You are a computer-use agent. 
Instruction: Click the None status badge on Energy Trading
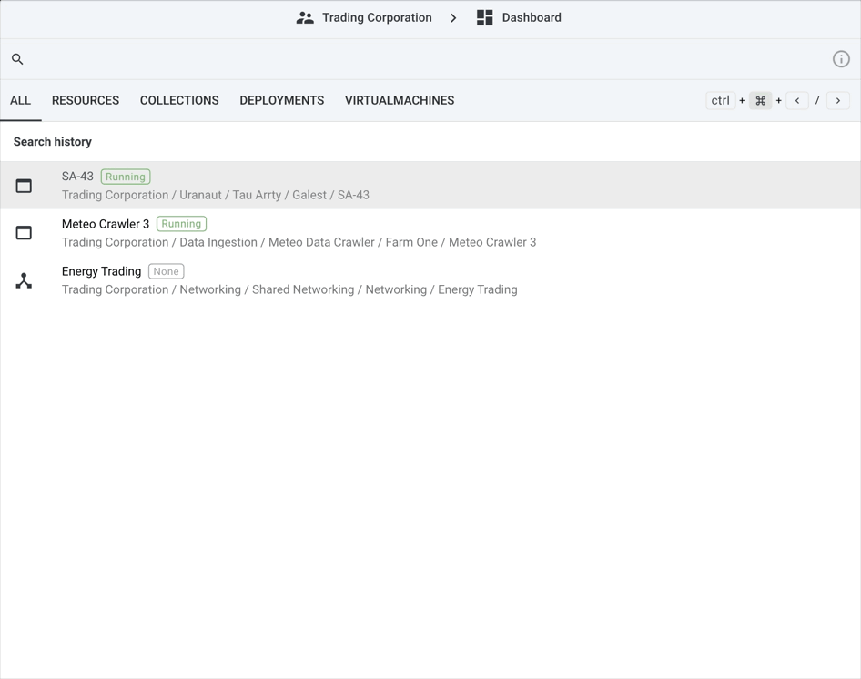(x=166, y=270)
